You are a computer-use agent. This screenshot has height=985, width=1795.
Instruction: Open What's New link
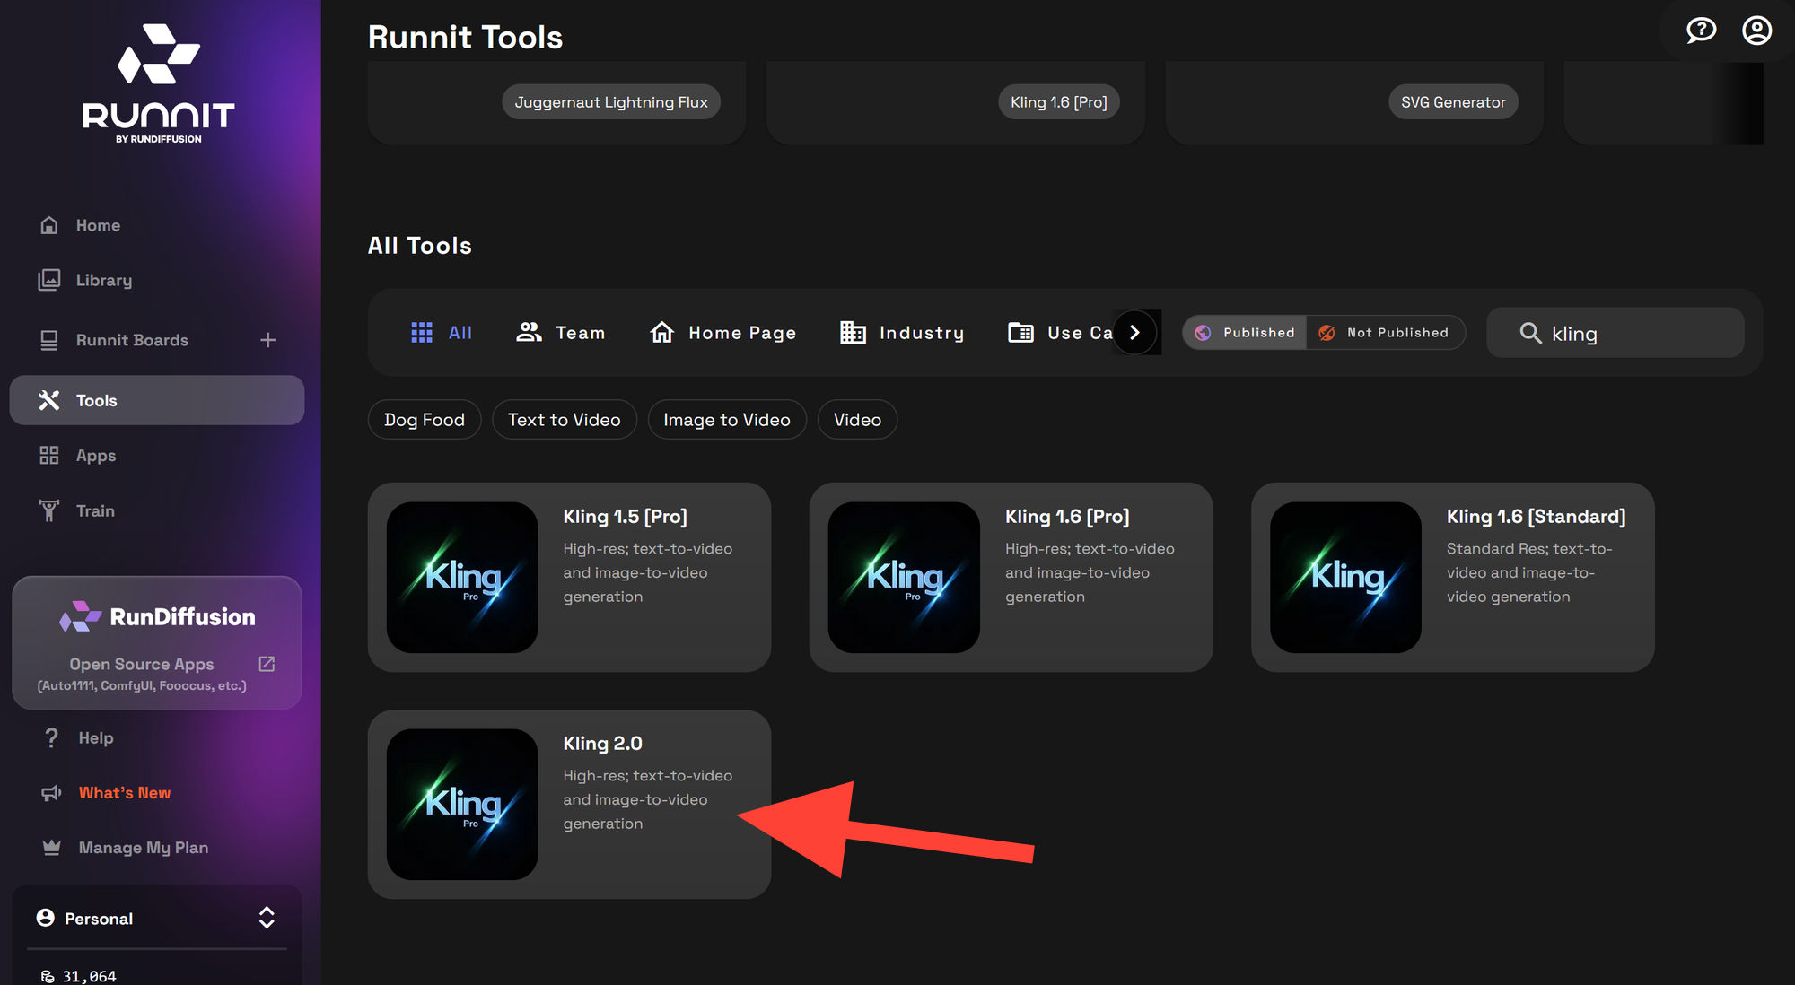125,793
